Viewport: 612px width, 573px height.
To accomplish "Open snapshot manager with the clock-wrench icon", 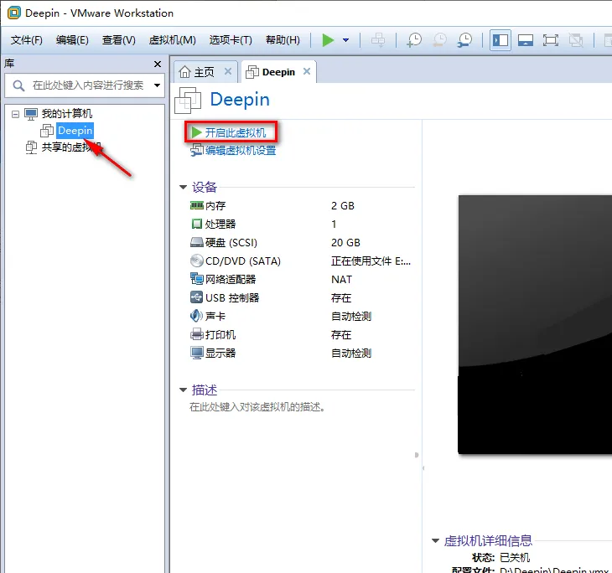I will [x=464, y=39].
